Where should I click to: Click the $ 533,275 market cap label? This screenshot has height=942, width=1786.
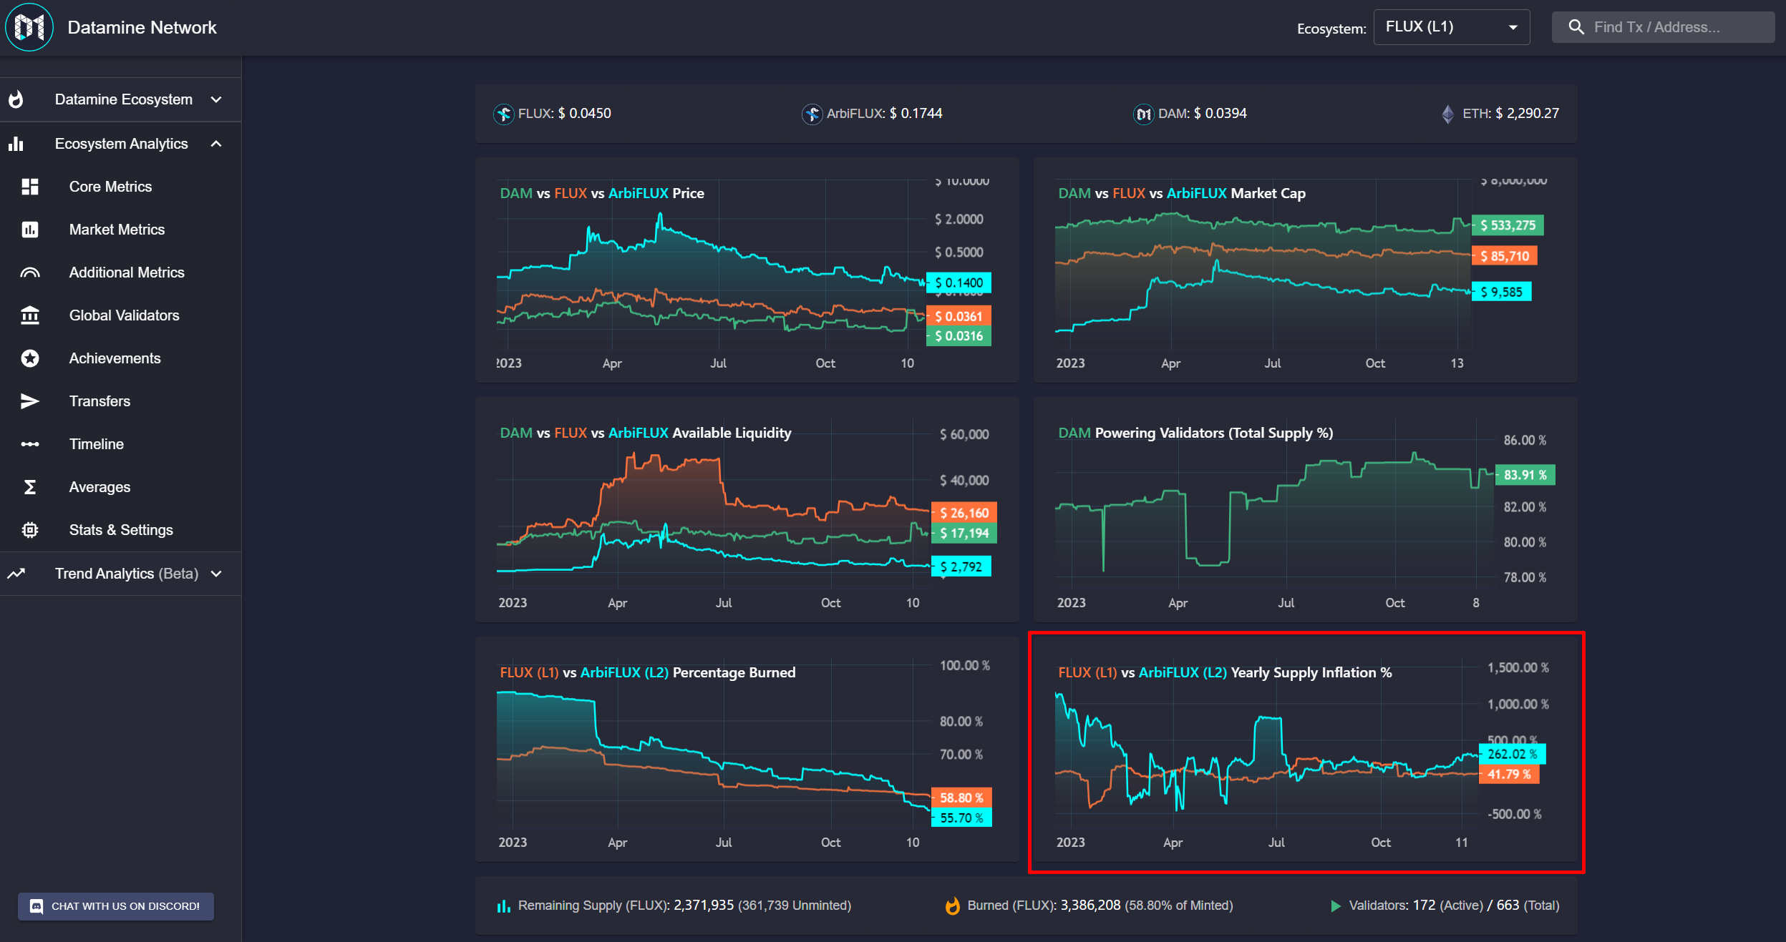(x=1508, y=225)
